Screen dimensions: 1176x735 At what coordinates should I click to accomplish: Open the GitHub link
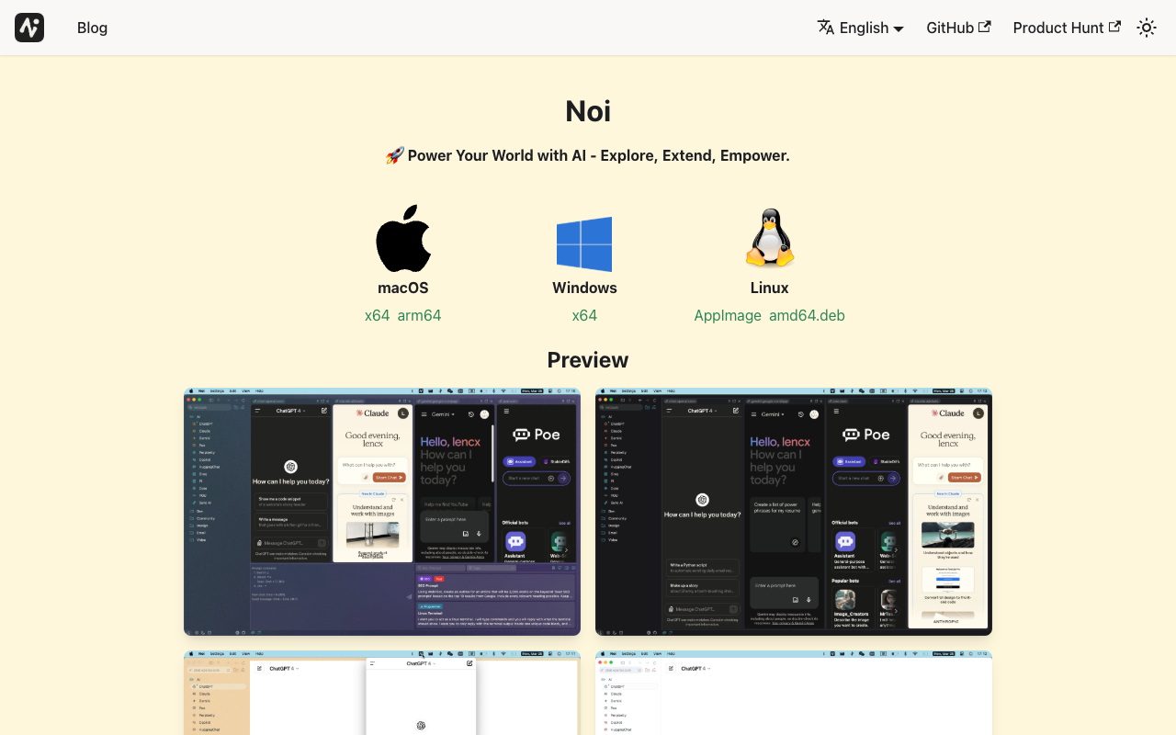click(x=958, y=28)
